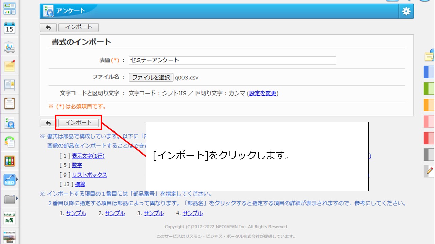Expand the gray folder sidebar menu

[10, 199]
